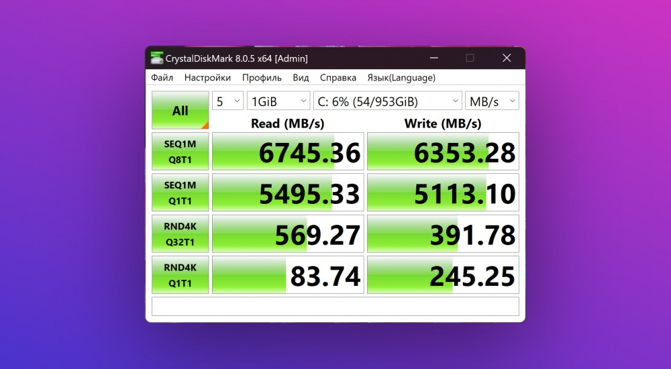Click the SEQ1M Q1T1 read value 5495.33
This screenshot has width=671, height=369.
[288, 192]
